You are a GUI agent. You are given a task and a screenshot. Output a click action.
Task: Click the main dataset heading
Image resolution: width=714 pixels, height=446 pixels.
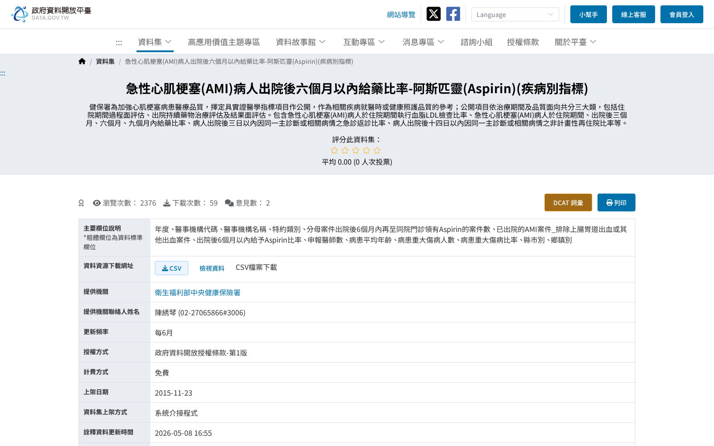357,89
